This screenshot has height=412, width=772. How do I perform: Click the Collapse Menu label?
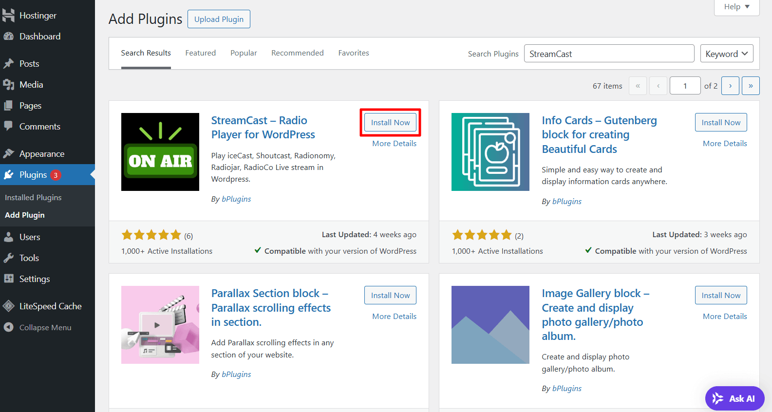(45, 328)
